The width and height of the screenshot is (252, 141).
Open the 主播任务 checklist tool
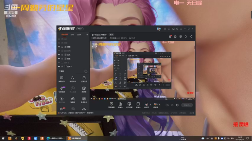tap(84, 79)
